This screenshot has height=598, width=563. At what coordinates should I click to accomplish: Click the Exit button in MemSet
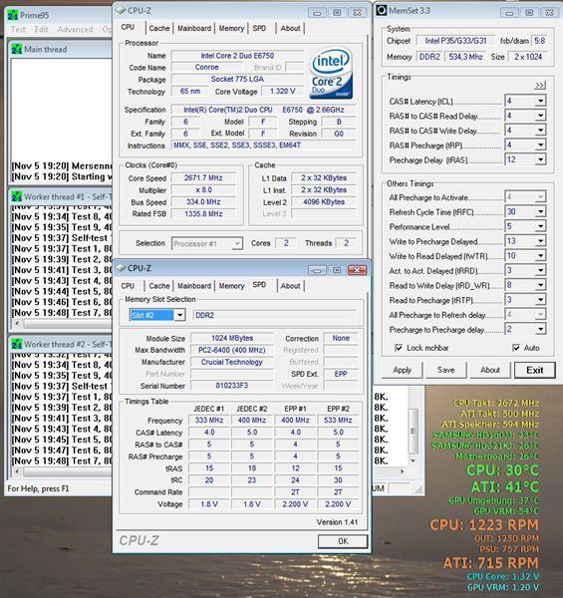pyautogui.click(x=534, y=370)
